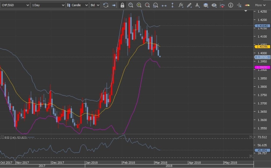Open the More toolbar menu

coord(260,5)
